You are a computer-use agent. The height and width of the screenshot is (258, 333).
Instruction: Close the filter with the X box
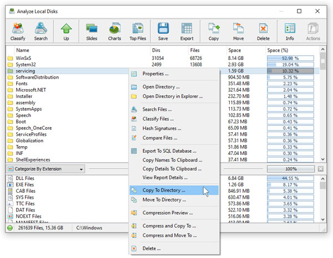click(320, 169)
